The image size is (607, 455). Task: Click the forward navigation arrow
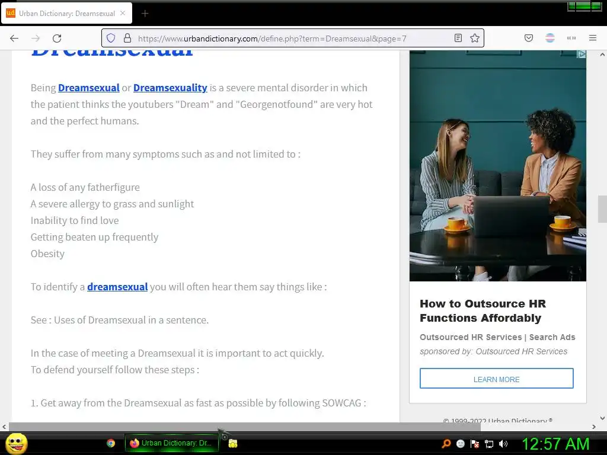(x=36, y=38)
